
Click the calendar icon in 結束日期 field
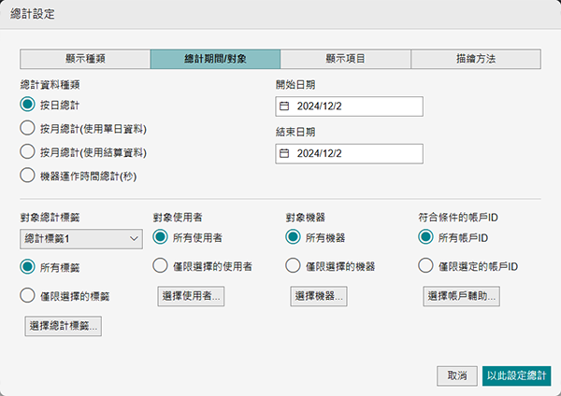(285, 152)
